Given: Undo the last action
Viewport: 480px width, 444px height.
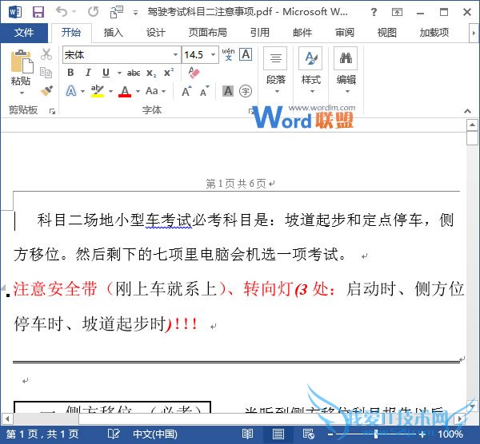Looking at the screenshot, I should pos(62,12).
